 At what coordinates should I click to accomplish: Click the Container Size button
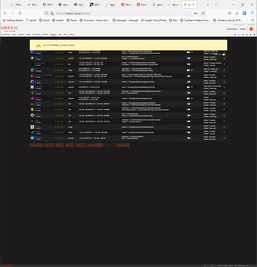click(x=122, y=145)
